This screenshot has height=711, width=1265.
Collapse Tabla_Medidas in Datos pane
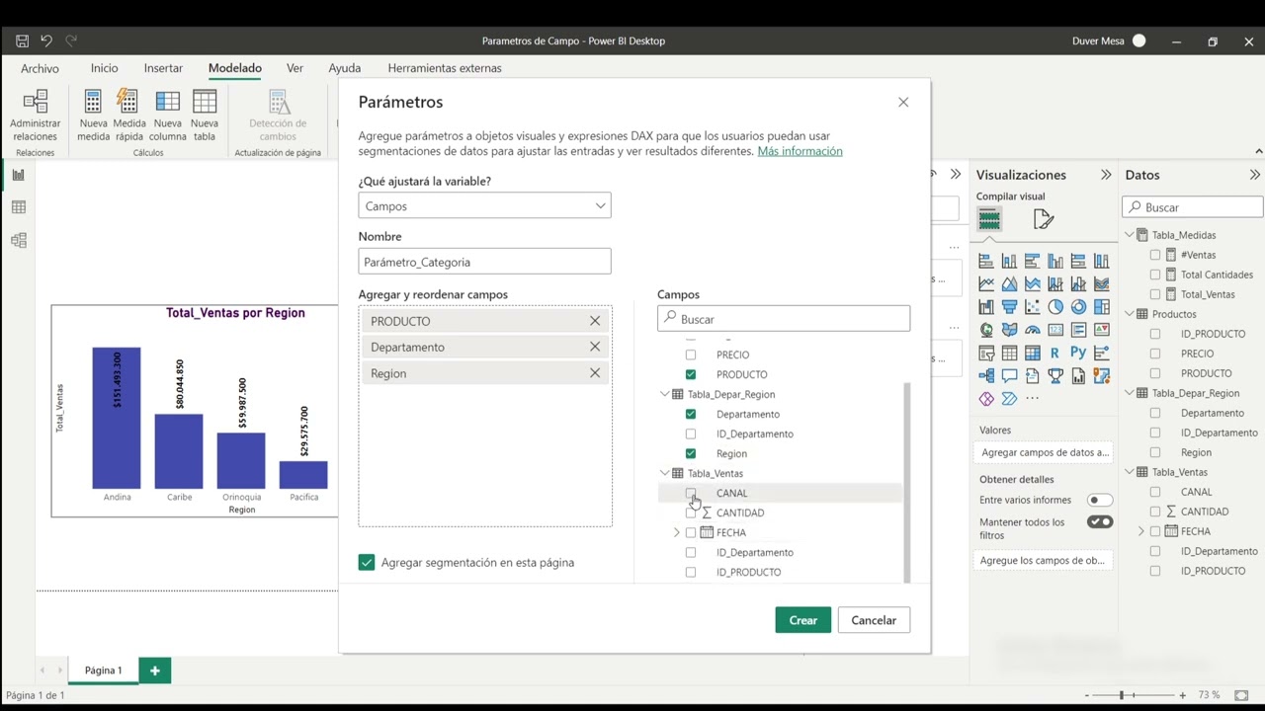(x=1130, y=235)
